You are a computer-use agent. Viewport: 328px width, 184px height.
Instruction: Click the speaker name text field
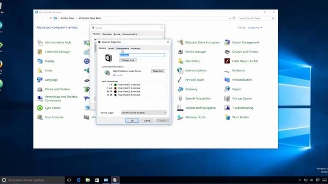(142, 55)
